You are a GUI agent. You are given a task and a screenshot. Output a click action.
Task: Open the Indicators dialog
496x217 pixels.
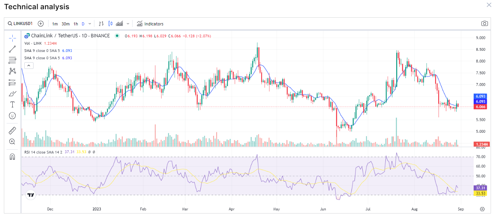click(150, 24)
